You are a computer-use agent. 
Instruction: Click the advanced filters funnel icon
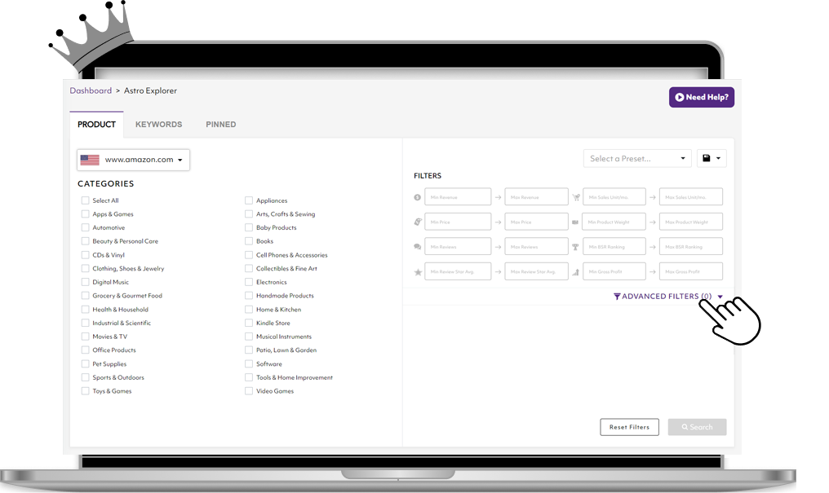click(x=617, y=297)
